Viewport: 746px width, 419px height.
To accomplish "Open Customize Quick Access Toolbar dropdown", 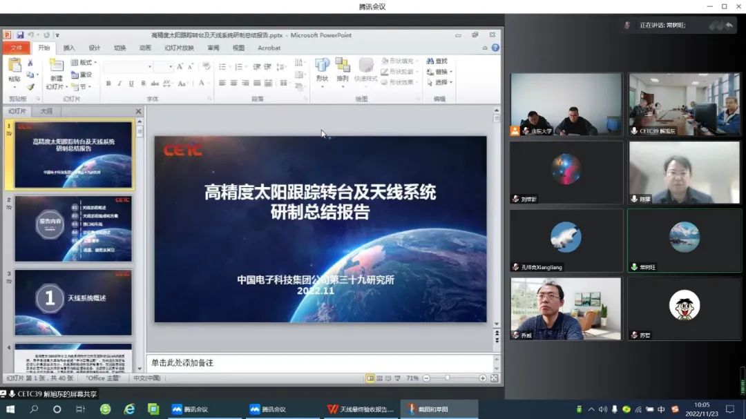I will point(57,35).
